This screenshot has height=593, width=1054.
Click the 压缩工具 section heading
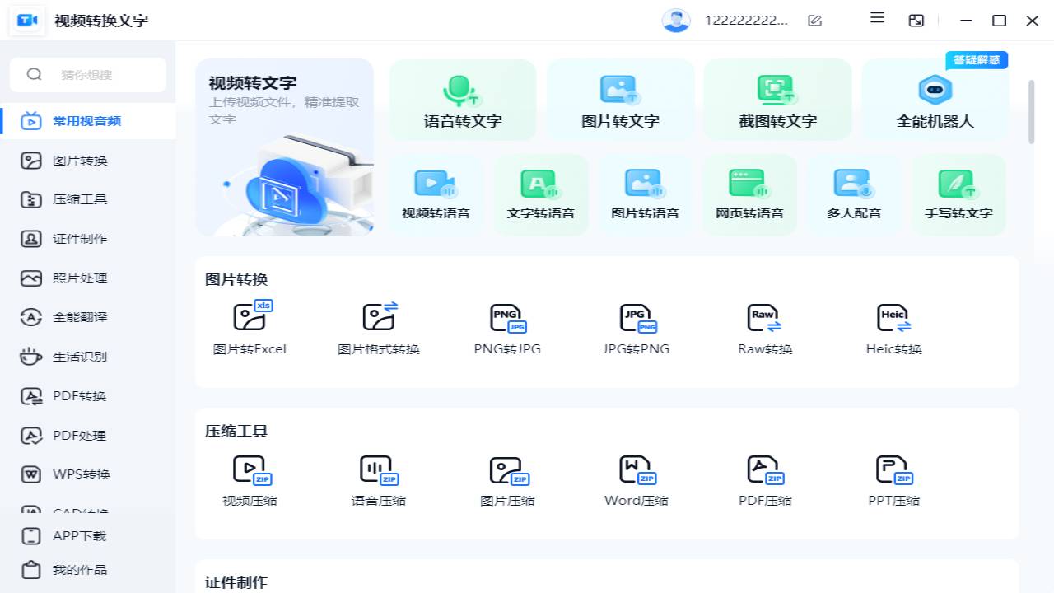(236, 431)
